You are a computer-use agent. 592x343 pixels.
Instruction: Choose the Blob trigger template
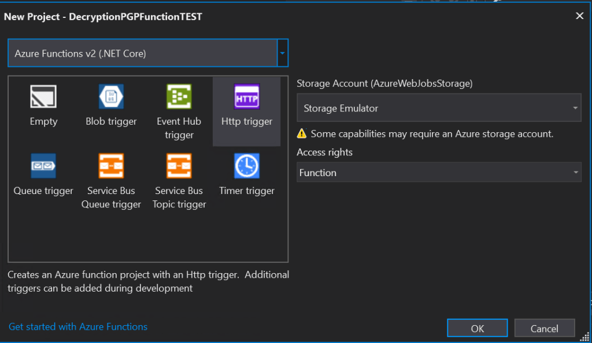tap(111, 97)
